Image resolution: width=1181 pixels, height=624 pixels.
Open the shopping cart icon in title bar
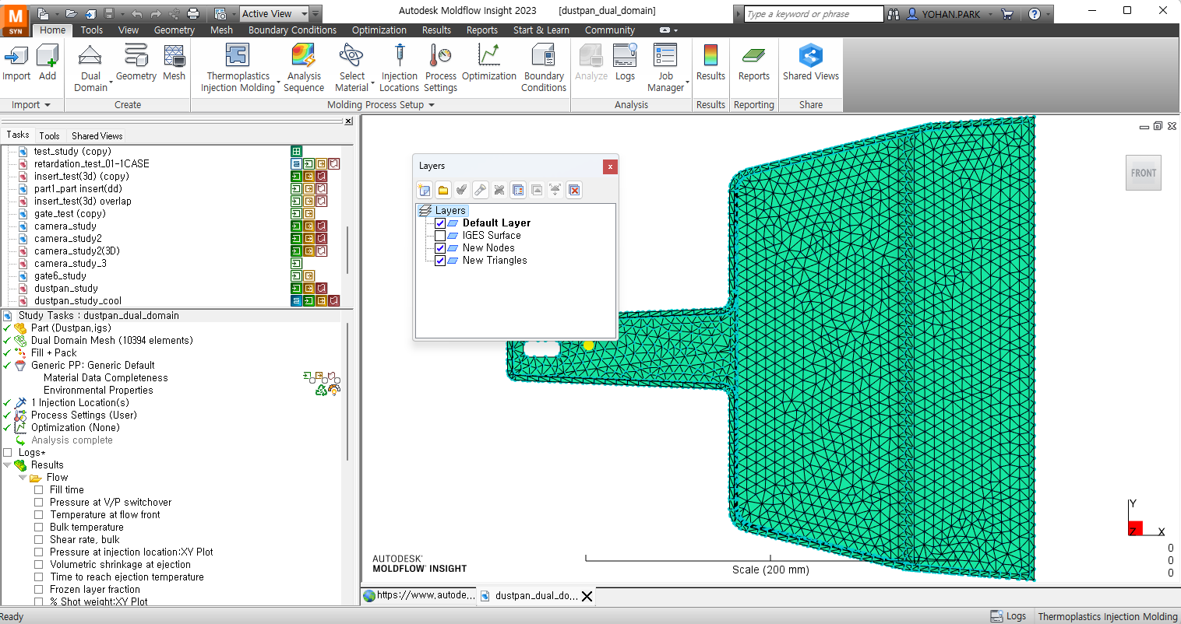[x=1007, y=14]
